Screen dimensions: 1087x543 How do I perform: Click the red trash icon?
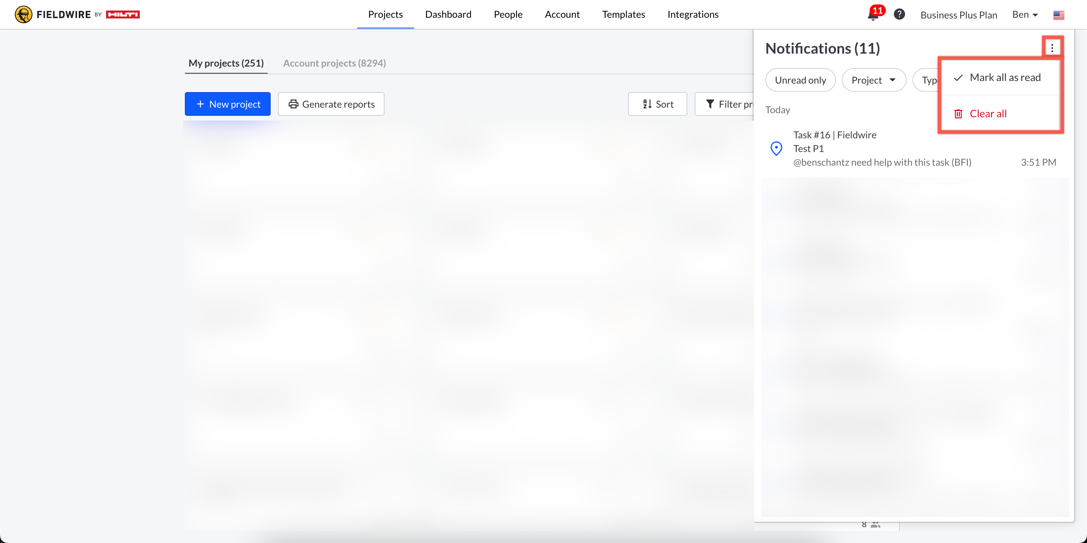pyautogui.click(x=958, y=114)
